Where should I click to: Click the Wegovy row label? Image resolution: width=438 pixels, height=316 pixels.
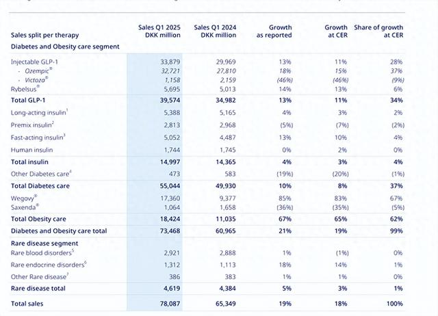(x=25, y=196)
